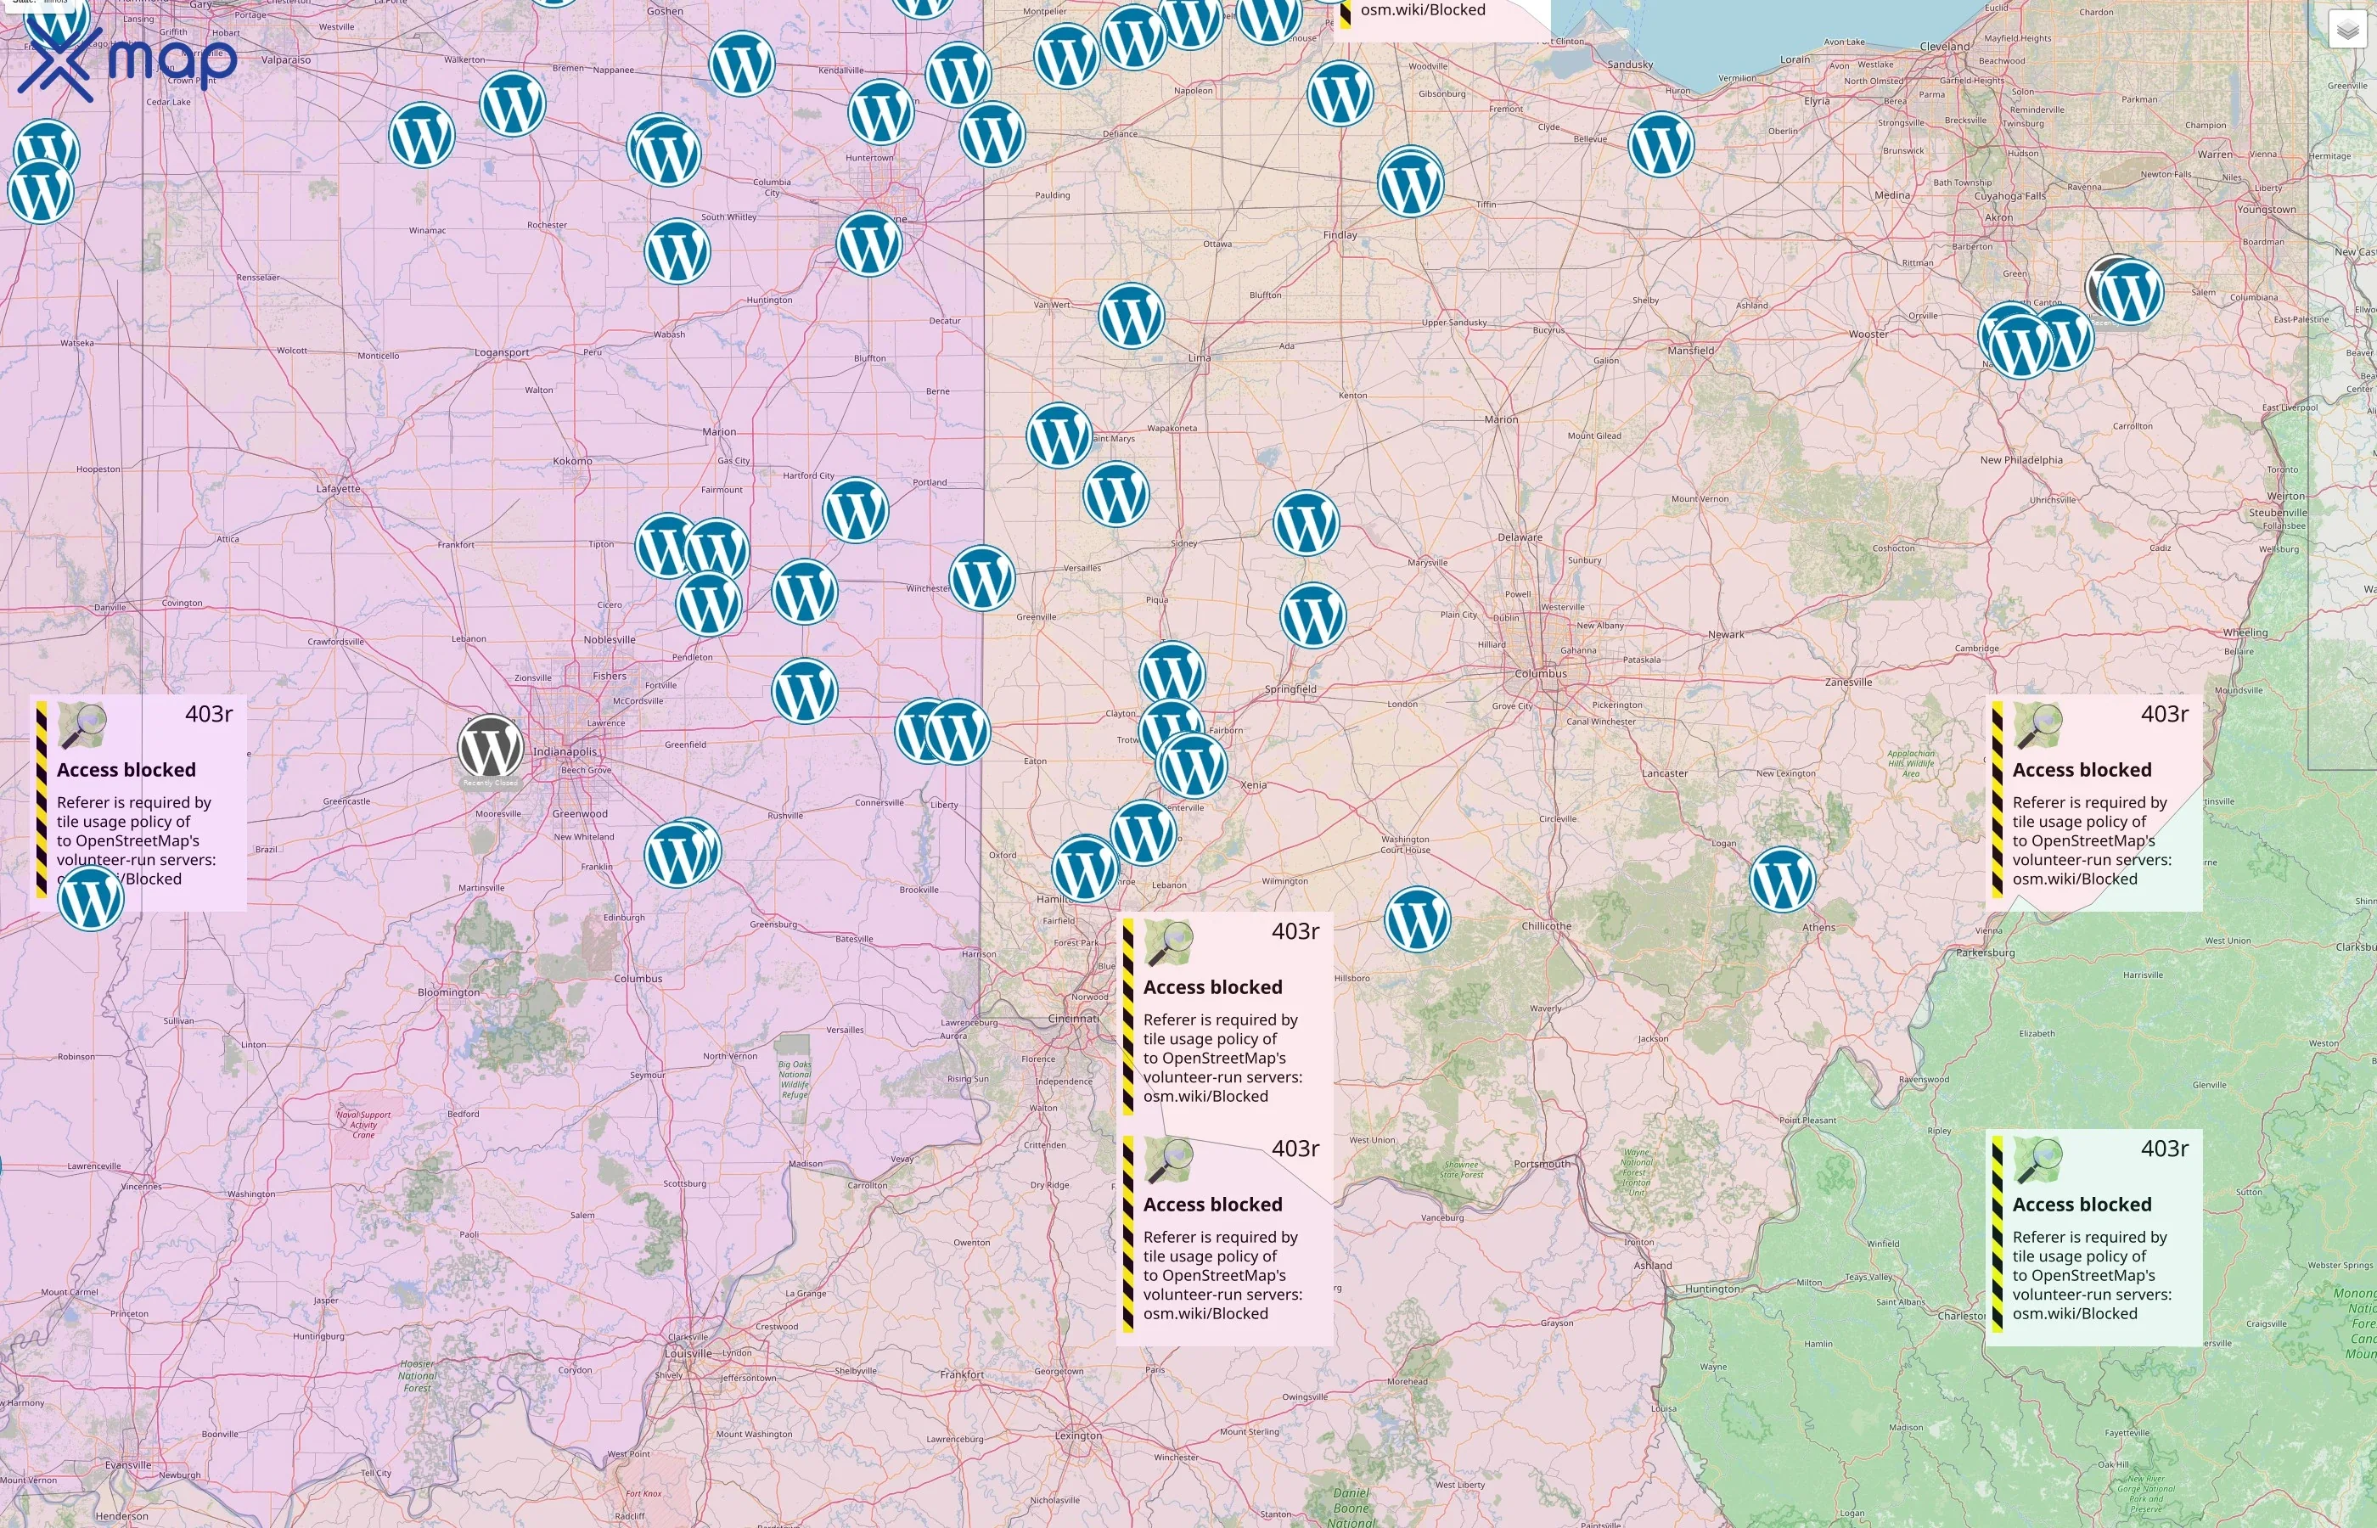2377x1528 pixels.
Task: Click the WordPress marker near Saint Marys
Action: pos(1059,436)
